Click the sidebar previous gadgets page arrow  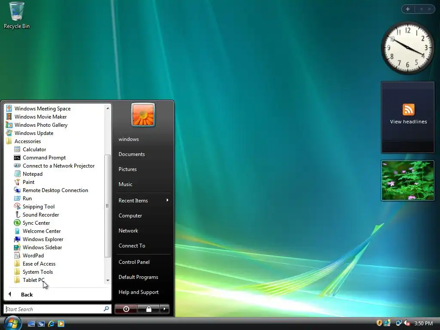tap(421, 9)
